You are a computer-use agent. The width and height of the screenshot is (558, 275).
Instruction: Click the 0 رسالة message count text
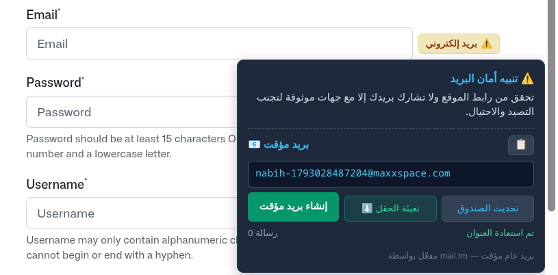coord(263,233)
